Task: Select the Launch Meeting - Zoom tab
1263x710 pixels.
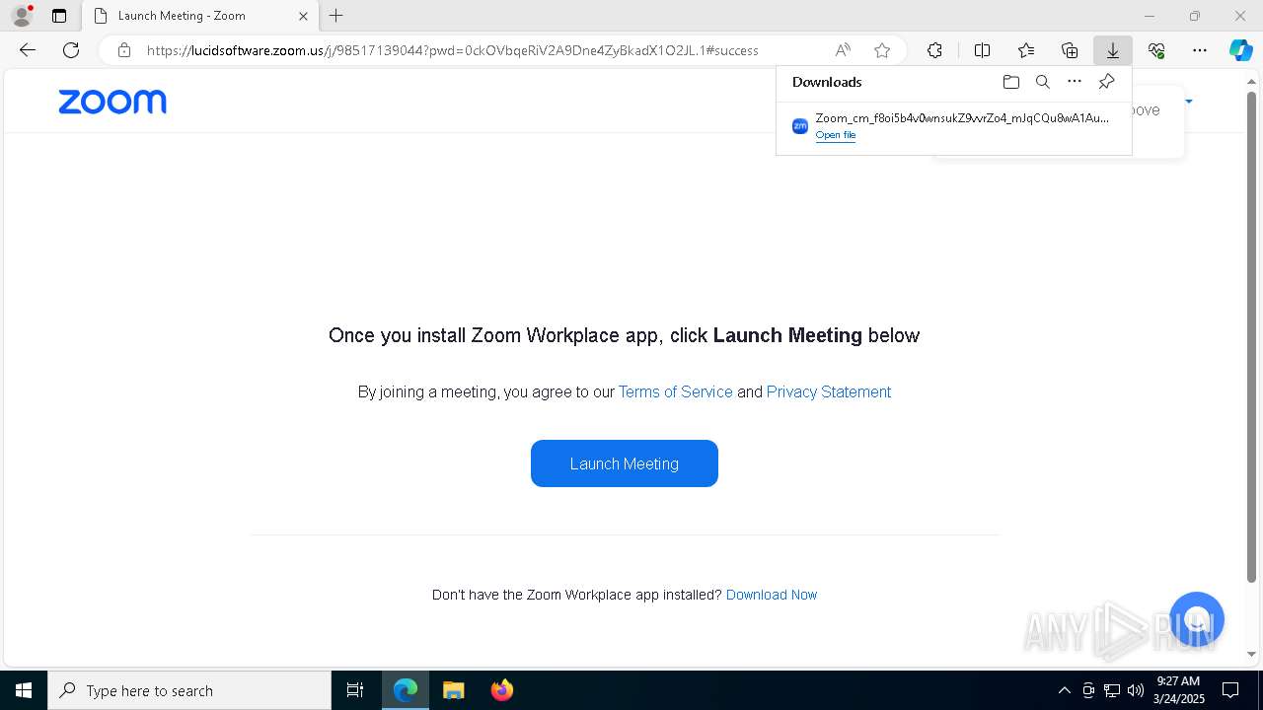Action: click(x=200, y=16)
